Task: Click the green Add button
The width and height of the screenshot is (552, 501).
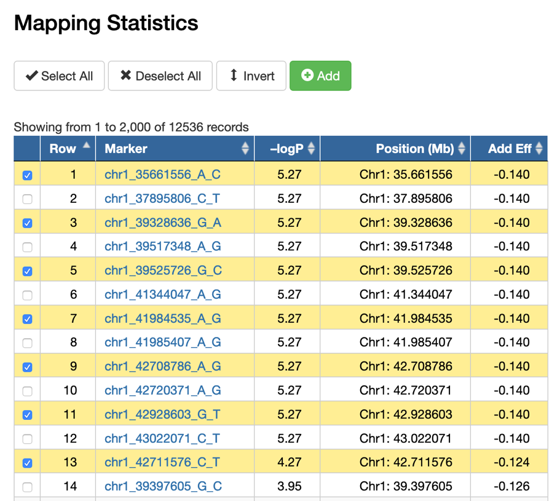Action: tap(320, 76)
